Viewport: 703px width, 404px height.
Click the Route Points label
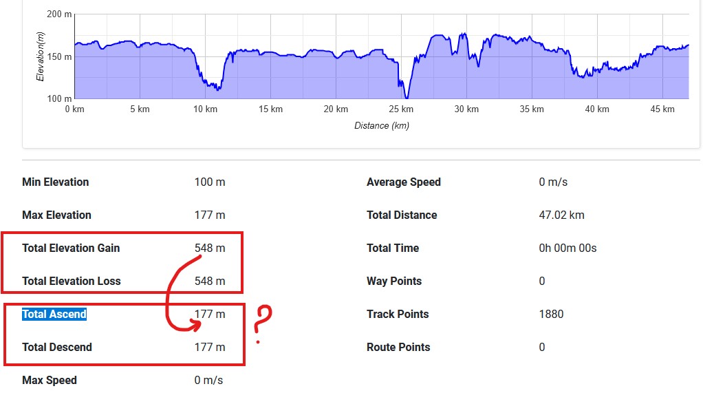coord(398,348)
